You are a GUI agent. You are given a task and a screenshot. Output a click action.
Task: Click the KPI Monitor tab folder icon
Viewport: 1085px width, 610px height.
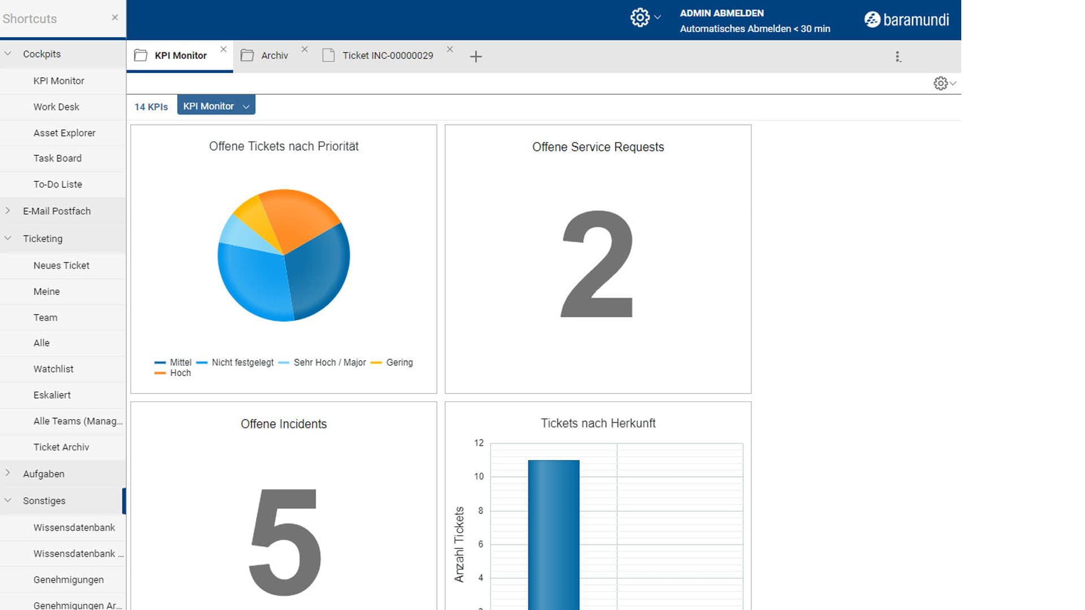(x=141, y=55)
